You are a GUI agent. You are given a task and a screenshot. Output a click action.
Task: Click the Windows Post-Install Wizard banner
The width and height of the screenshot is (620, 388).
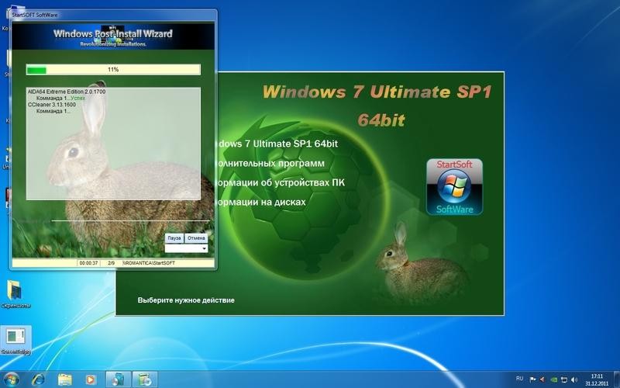[113, 36]
